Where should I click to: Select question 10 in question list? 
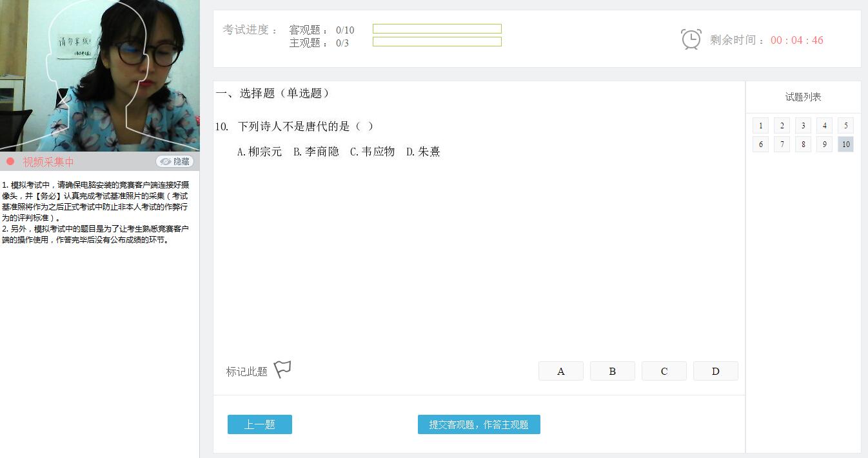point(845,144)
